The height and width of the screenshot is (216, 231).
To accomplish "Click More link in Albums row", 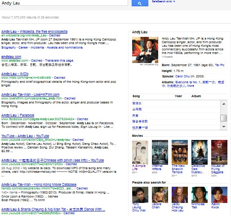I will 191,86.
